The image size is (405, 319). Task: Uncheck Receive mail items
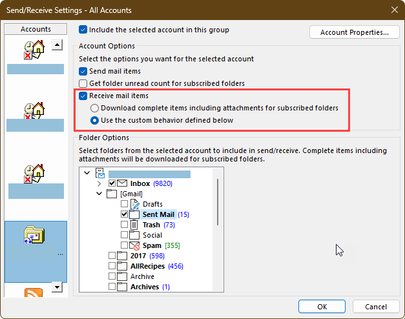pyautogui.click(x=83, y=96)
